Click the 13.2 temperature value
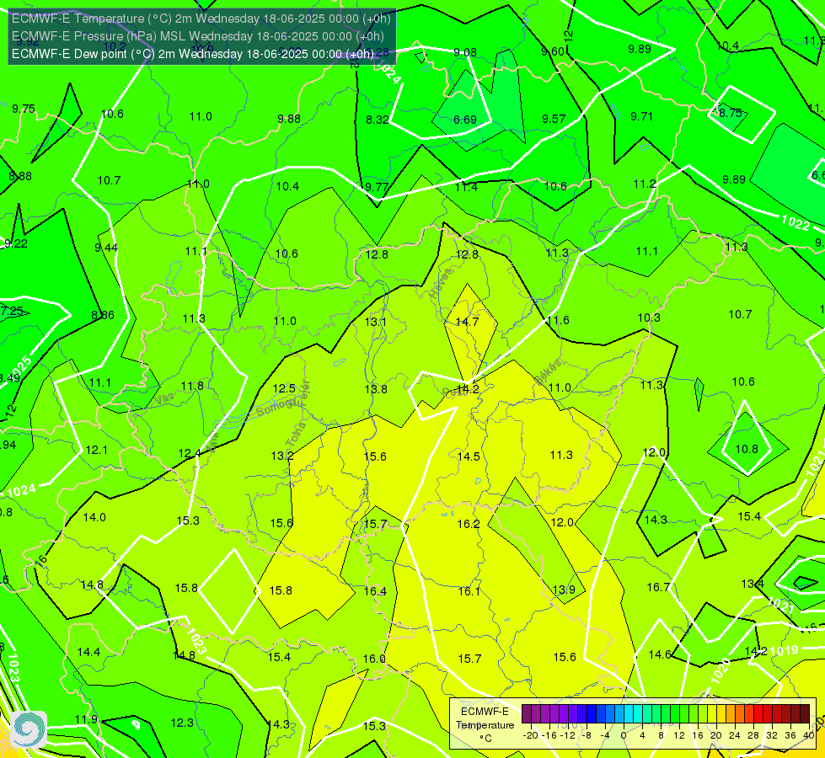 point(282,456)
